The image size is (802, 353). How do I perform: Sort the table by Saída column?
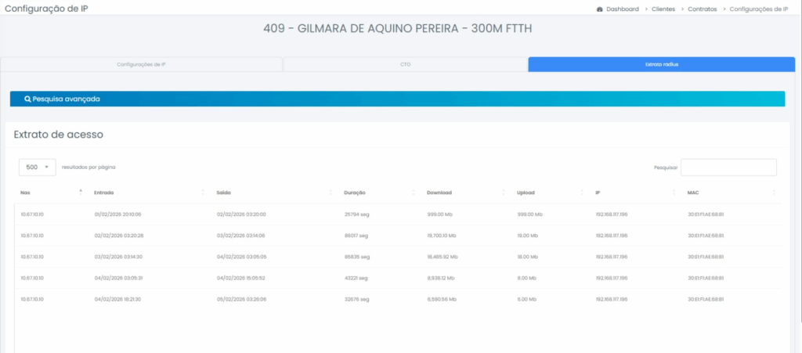(223, 193)
